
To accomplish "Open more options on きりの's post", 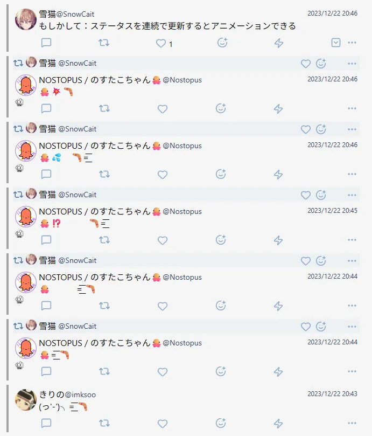I will [352, 423].
